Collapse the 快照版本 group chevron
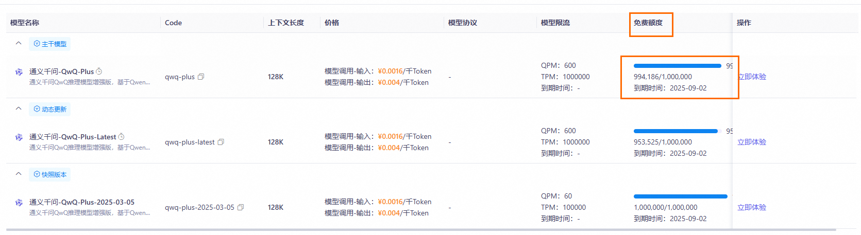Viewport: 861px width, 235px height. (x=19, y=174)
